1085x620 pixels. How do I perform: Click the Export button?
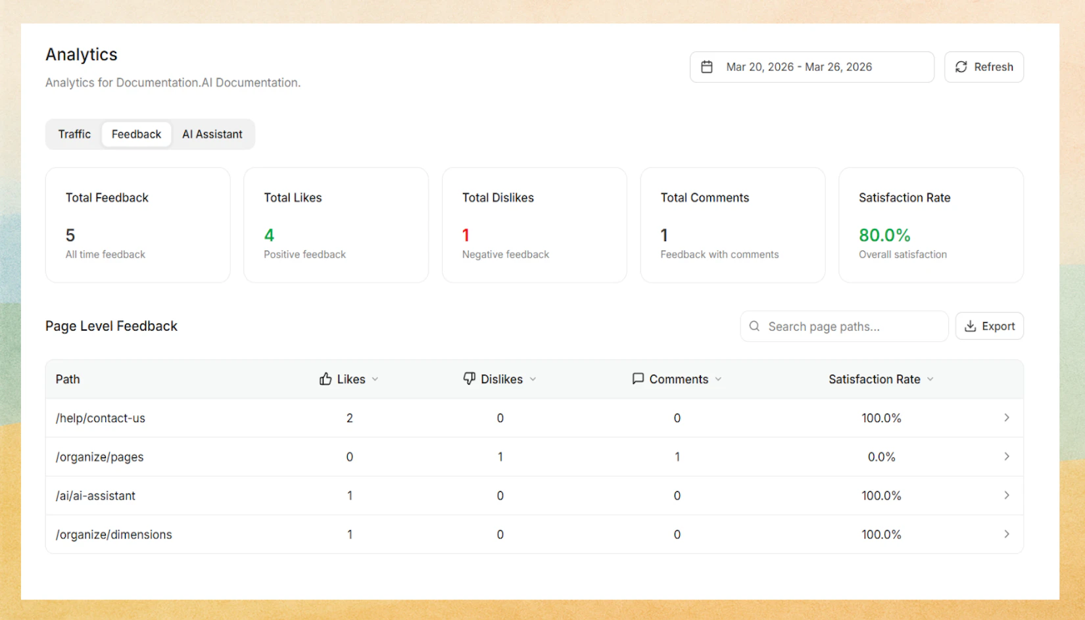[989, 326]
